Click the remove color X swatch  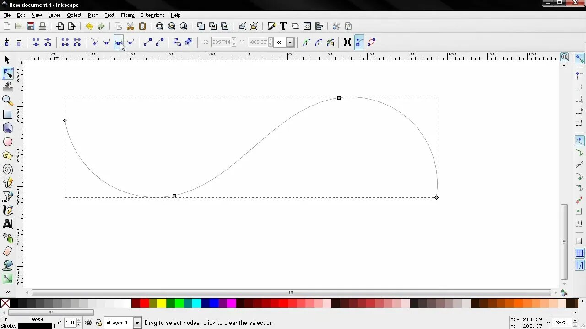pos(5,303)
